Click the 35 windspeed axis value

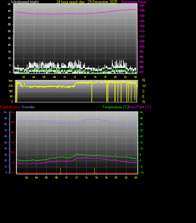coord(9,24)
